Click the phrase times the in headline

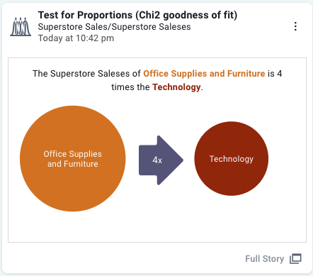[x=130, y=87]
